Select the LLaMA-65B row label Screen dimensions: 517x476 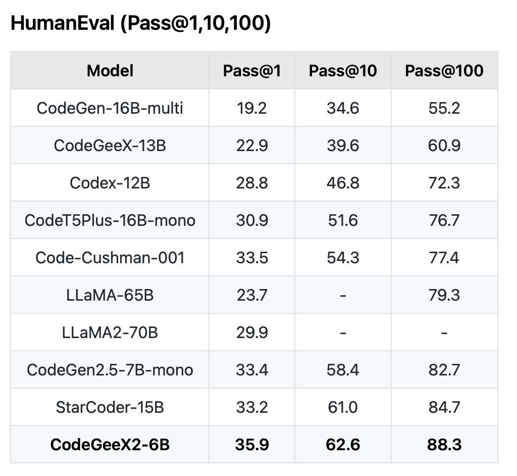point(110,295)
